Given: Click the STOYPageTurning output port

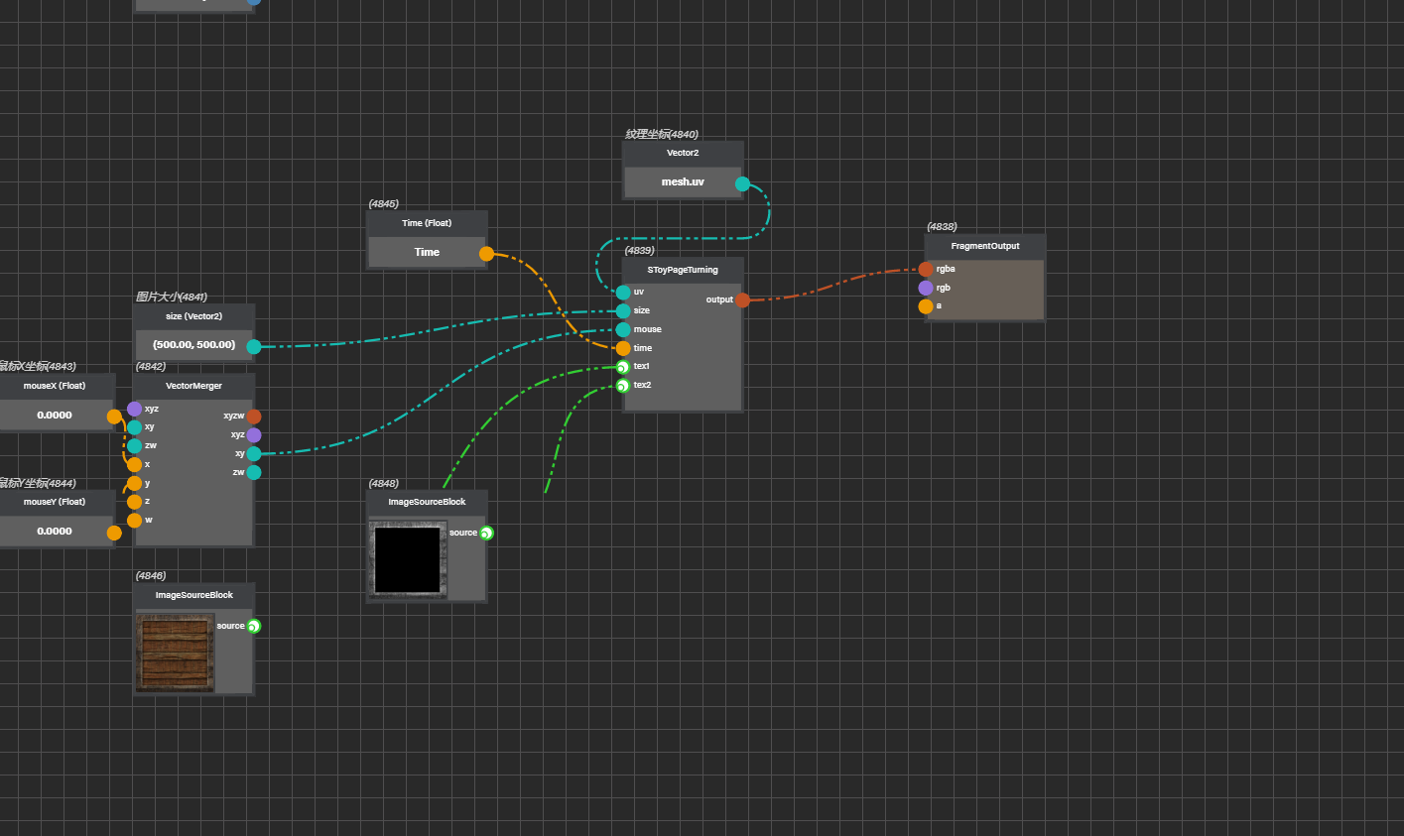Looking at the screenshot, I should [742, 299].
